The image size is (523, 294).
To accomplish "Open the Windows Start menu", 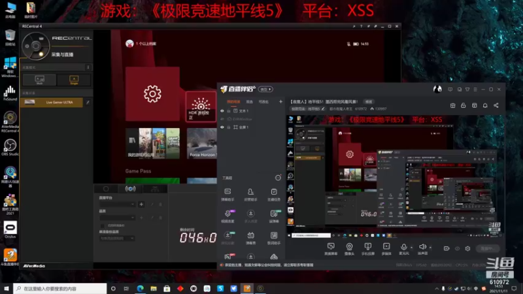I will pos(7,289).
